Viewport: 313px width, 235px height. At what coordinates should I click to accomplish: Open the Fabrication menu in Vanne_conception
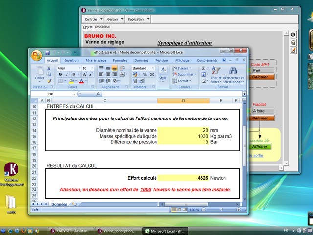(138, 19)
